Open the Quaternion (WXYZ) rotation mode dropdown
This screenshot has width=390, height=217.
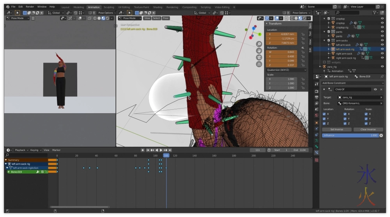click(x=286, y=70)
